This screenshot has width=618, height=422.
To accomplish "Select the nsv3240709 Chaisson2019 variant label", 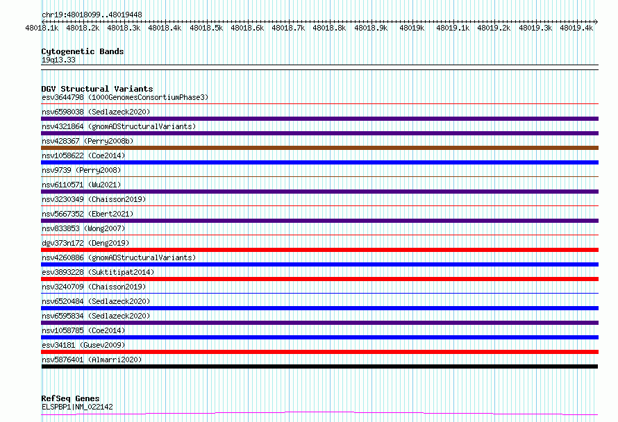I will 94,287.
